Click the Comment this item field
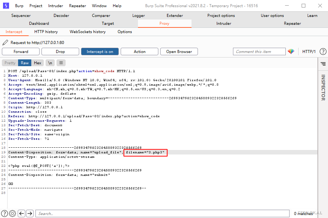The height and width of the screenshot is (218, 328). coord(259,51)
